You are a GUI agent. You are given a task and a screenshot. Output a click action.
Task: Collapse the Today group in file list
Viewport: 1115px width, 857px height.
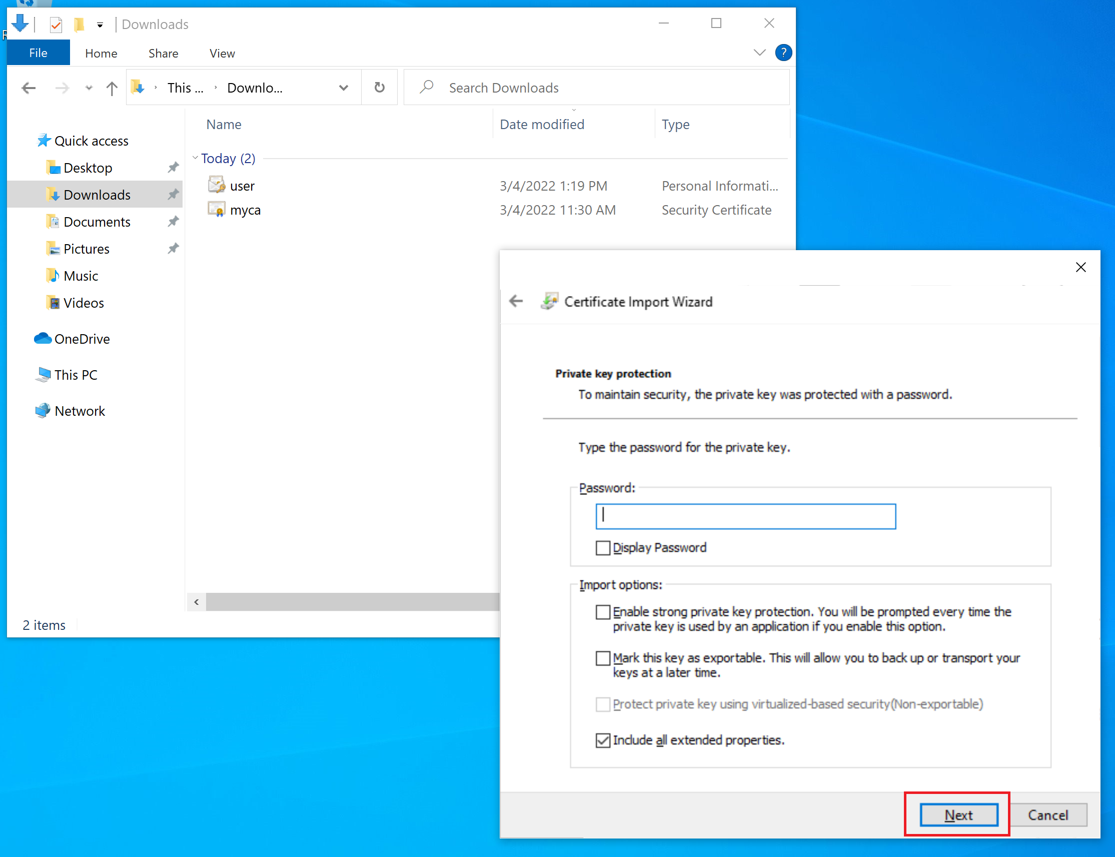tap(195, 158)
